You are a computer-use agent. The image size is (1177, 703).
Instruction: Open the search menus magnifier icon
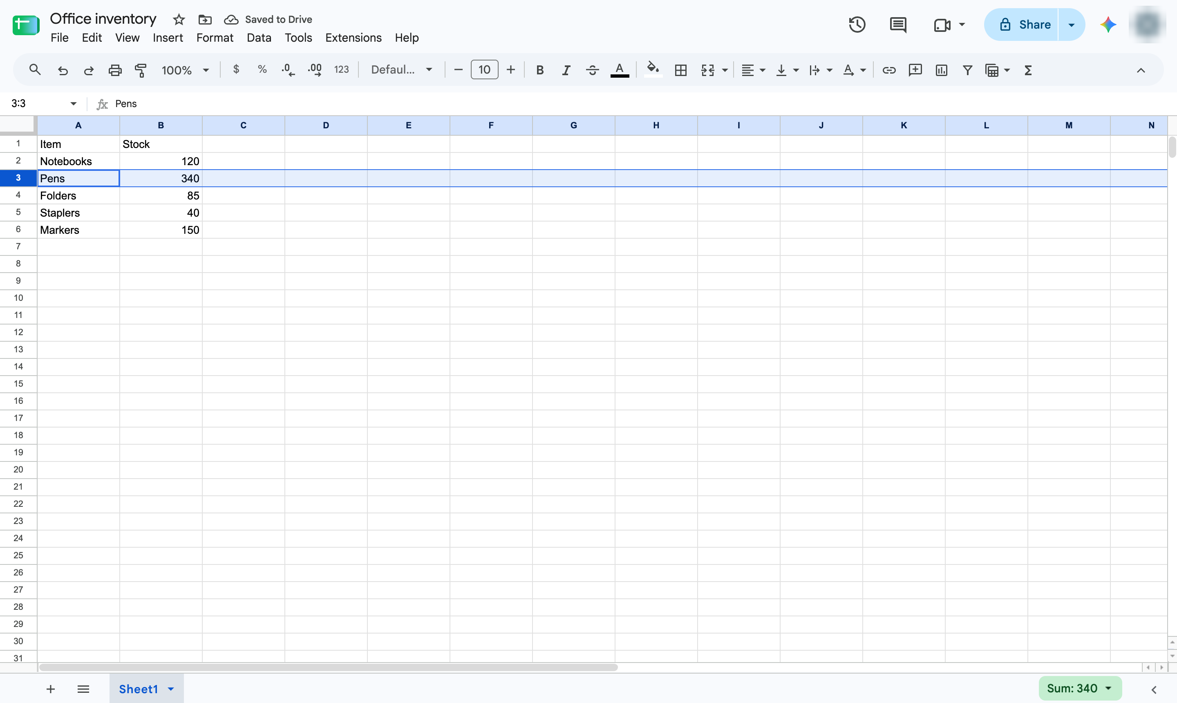click(35, 70)
